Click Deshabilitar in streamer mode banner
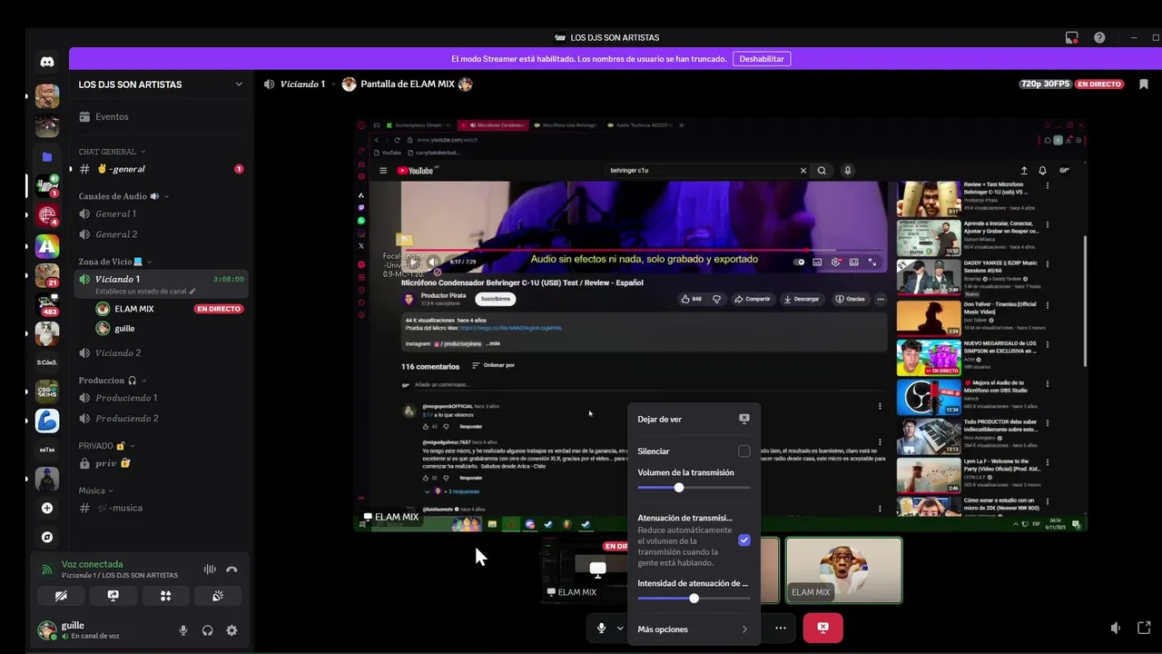Screen dimensions: 1162x654 point(762,59)
